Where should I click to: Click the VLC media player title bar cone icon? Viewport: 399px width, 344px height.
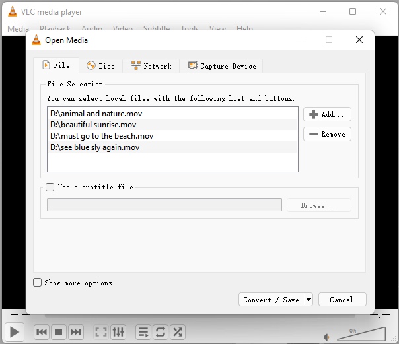(x=13, y=12)
